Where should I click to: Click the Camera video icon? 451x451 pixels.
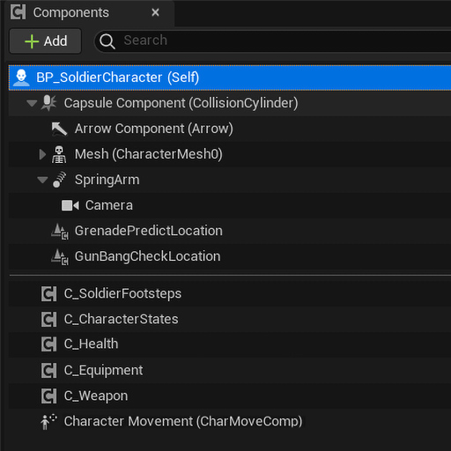(x=70, y=205)
